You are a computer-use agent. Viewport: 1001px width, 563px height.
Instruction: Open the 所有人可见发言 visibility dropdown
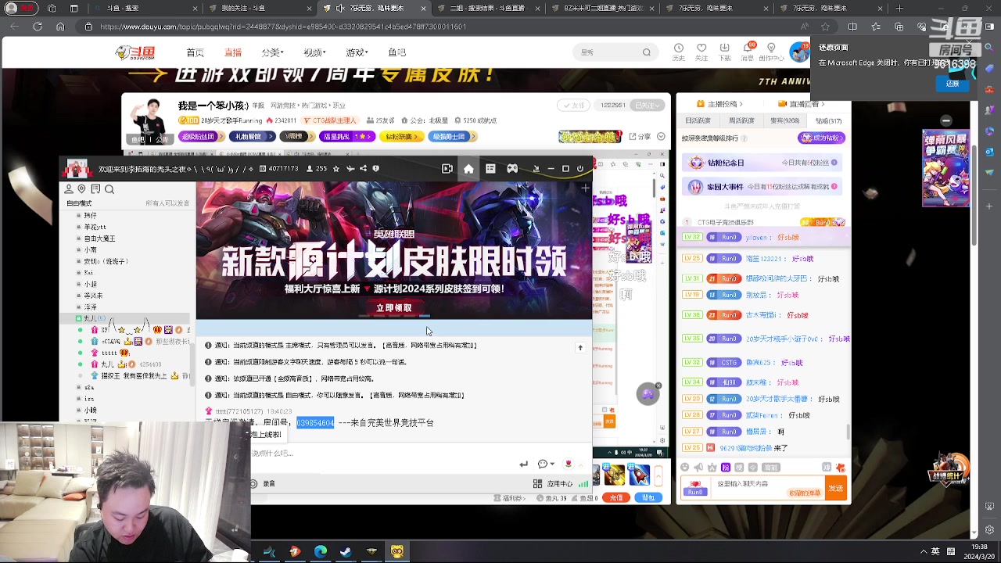(168, 203)
